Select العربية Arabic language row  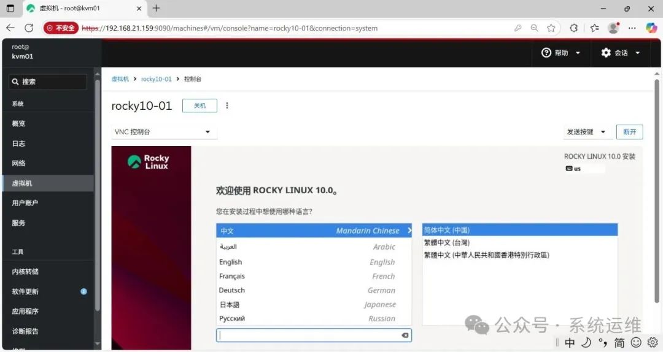314,247
